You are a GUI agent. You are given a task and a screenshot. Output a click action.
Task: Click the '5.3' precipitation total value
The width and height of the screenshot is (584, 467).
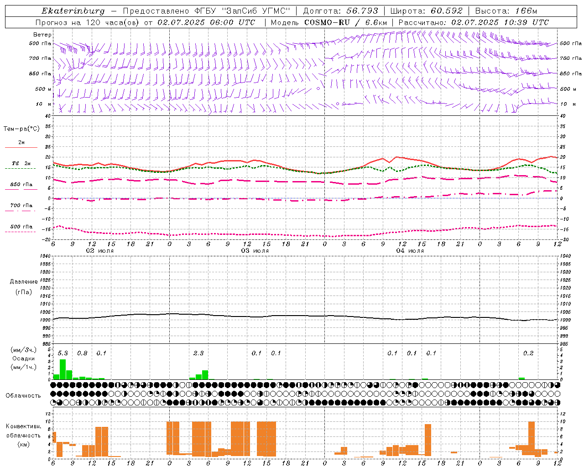[63, 353]
